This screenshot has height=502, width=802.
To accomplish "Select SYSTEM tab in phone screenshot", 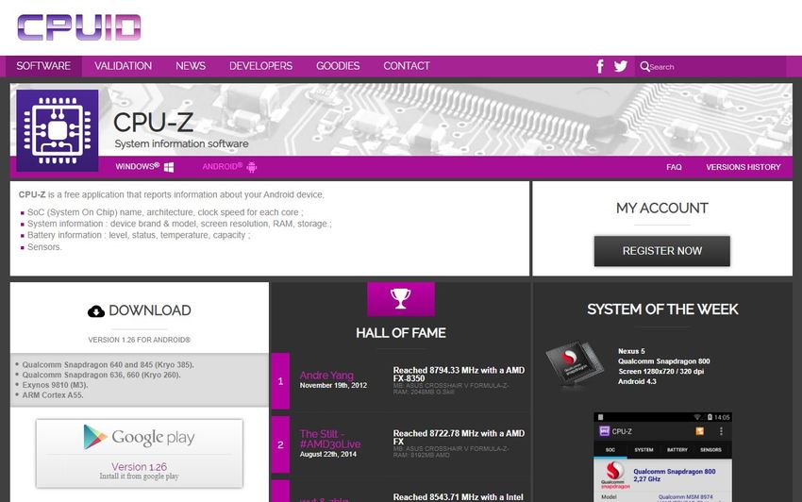I will click(643, 450).
